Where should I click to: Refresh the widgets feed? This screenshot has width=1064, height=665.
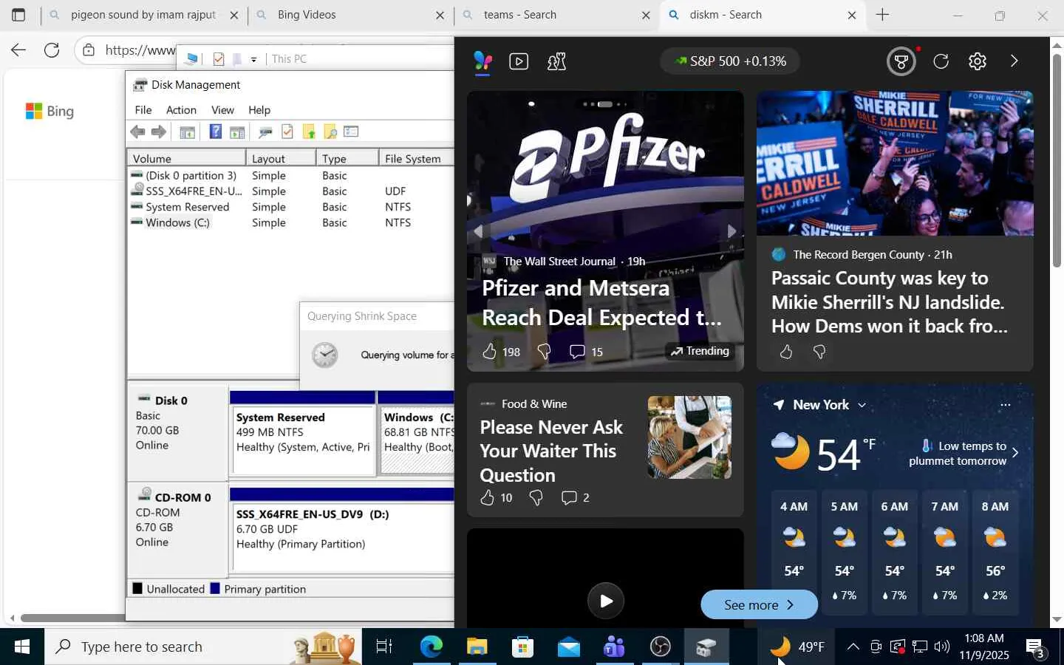tap(941, 61)
